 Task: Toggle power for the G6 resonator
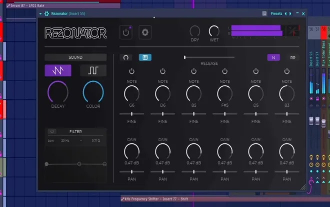(x=131, y=71)
